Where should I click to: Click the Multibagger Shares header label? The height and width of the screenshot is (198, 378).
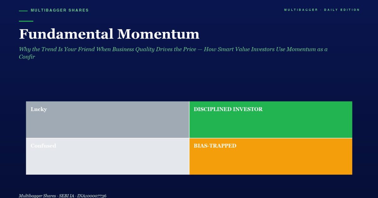point(60,10)
